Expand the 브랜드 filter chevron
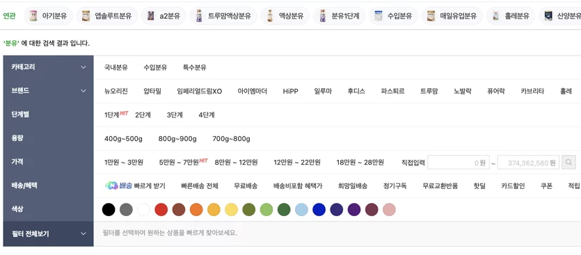Viewport: 581px width, 255px height. (83, 91)
